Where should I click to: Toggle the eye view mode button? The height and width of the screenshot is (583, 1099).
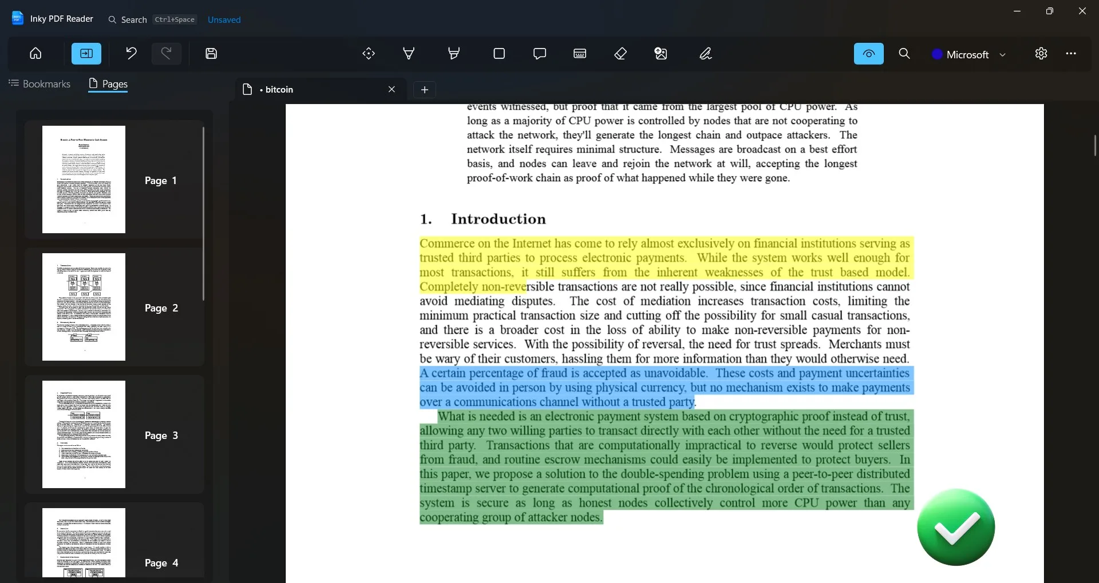(x=869, y=54)
